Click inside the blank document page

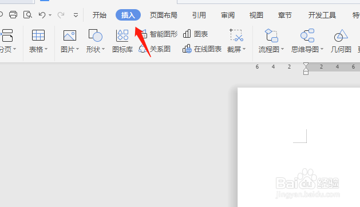coord(298,147)
